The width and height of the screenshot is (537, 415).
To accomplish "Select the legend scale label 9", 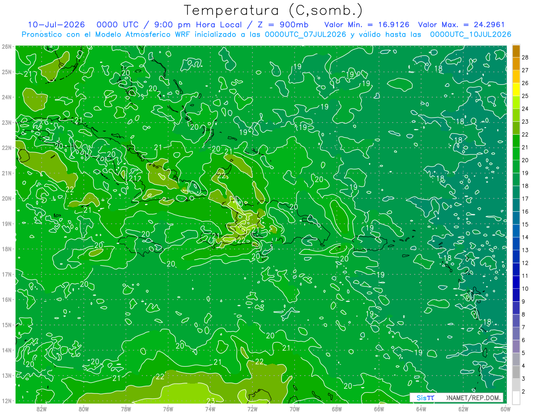I will (524, 301).
